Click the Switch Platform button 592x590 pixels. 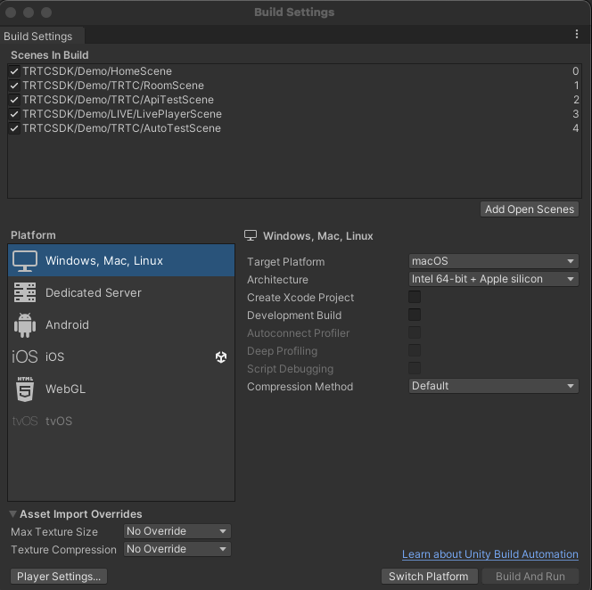428,577
